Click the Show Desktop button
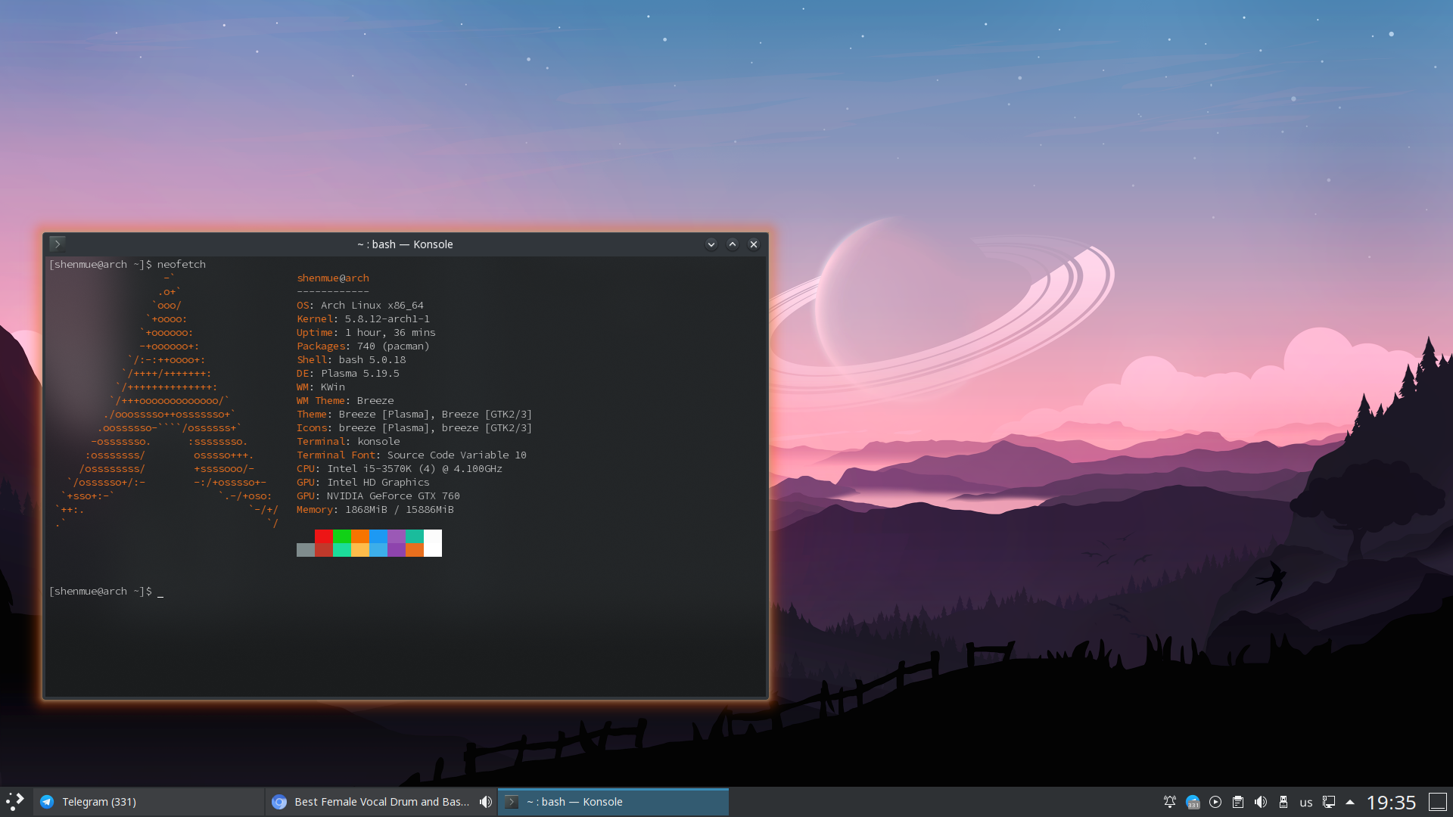This screenshot has width=1453, height=817. [1437, 802]
